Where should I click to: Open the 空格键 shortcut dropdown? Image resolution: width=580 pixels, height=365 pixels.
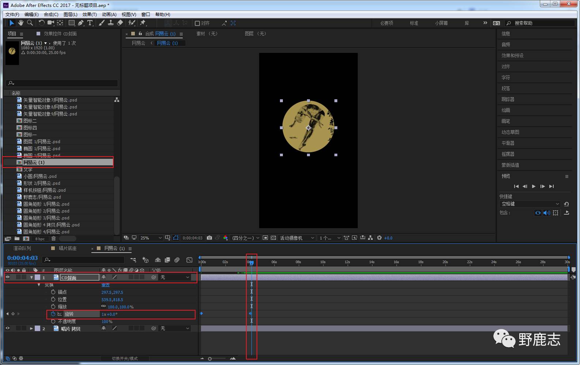(x=530, y=204)
